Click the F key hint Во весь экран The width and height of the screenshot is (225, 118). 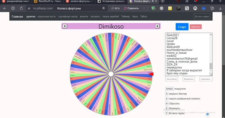pos(167,113)
